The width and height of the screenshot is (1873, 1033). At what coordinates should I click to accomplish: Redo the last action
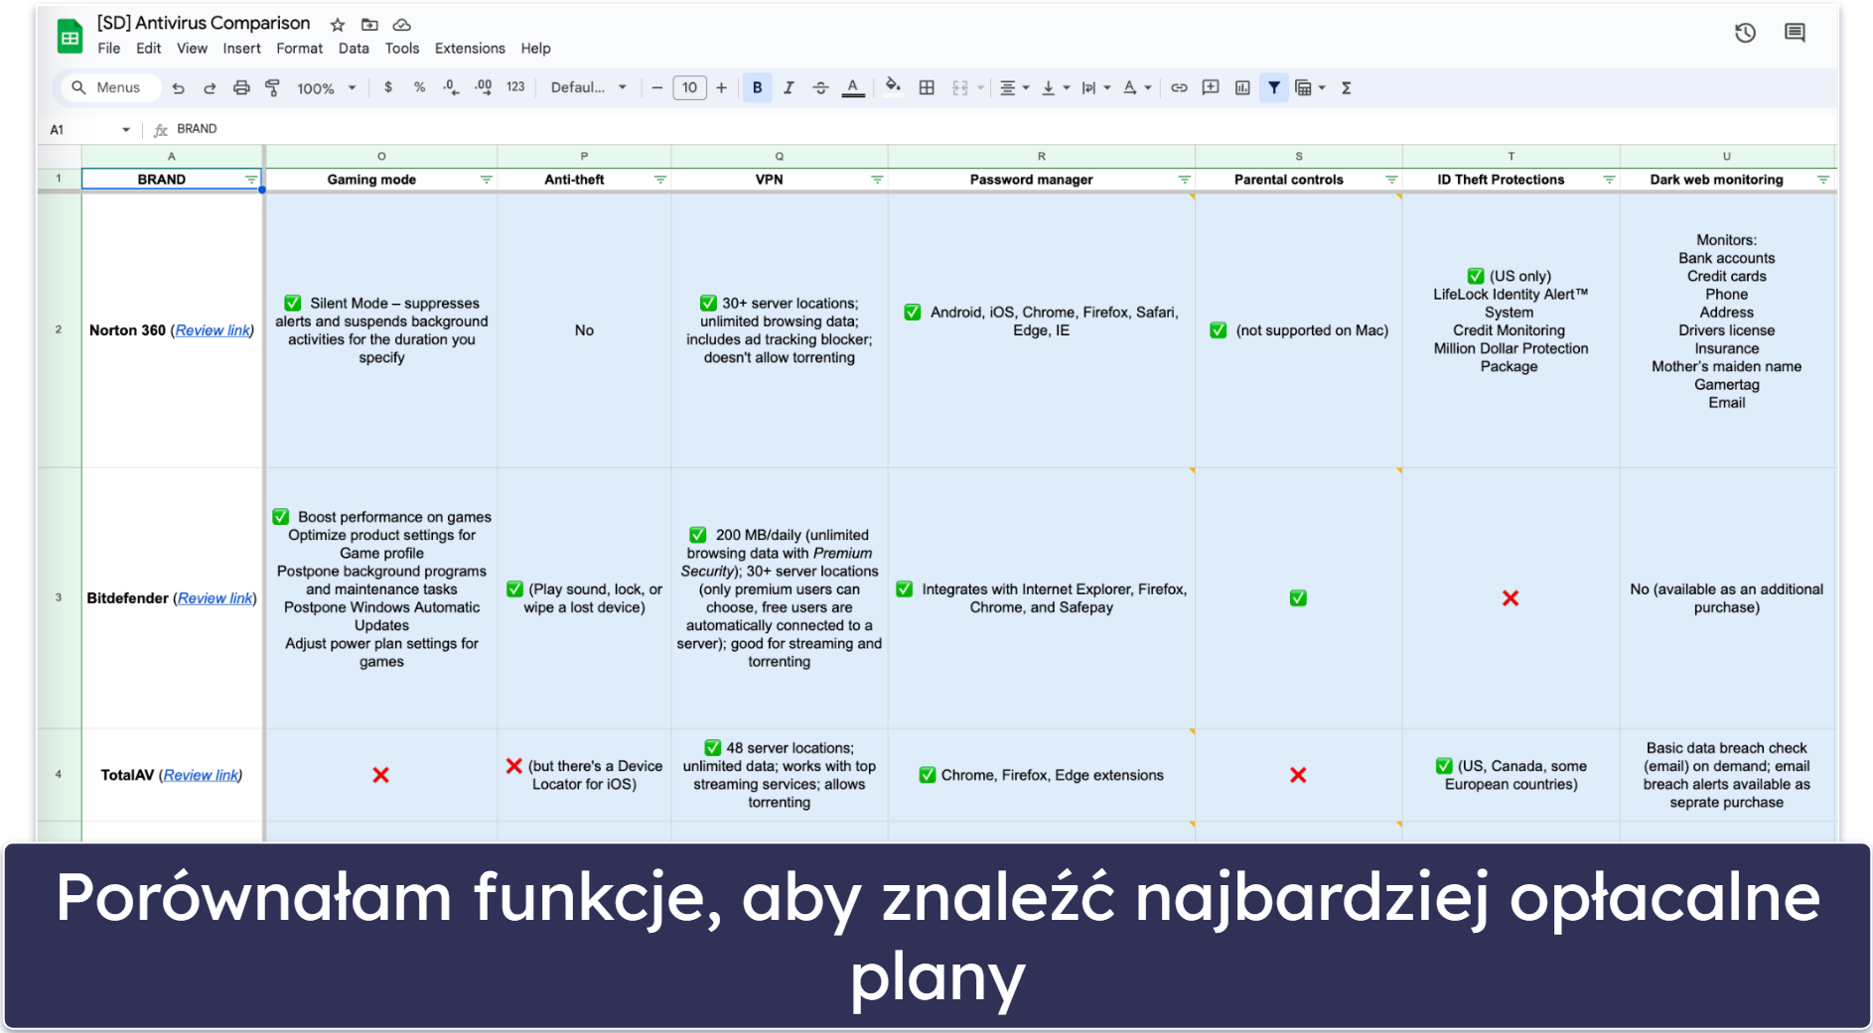(x=210, y=88)
